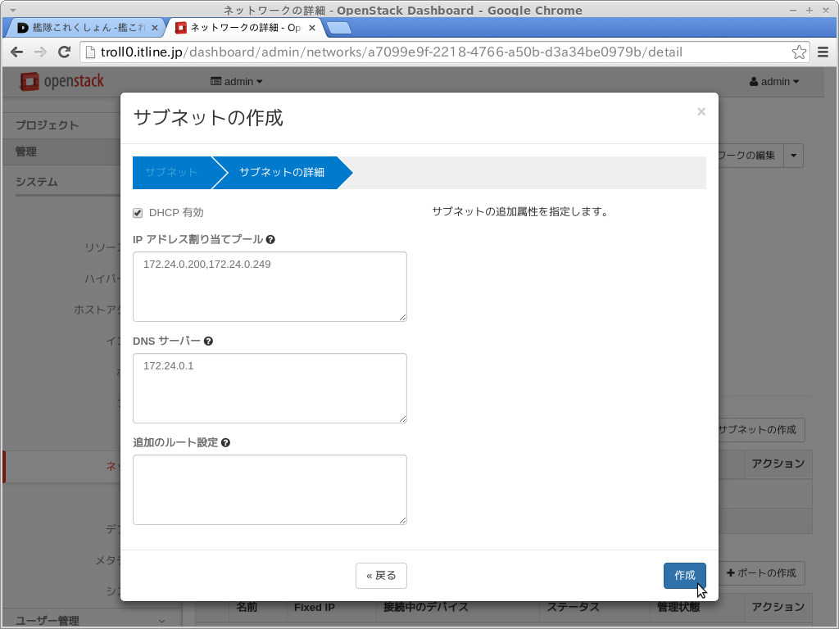Click the « 戻る button
Image resolution: width=839 pixels, height=629 pixels.
click(381, 576)
